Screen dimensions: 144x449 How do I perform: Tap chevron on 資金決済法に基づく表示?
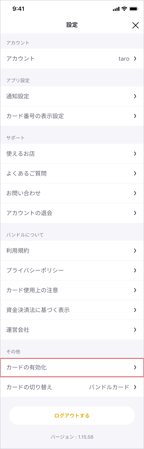(135, 310)
